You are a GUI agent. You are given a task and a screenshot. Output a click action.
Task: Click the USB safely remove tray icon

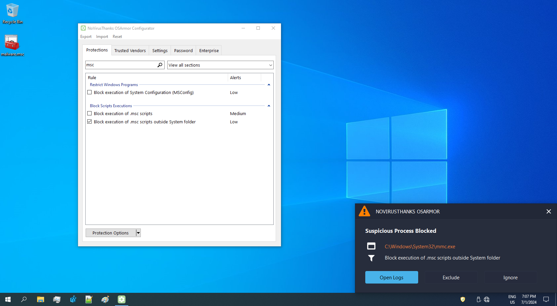479,299
